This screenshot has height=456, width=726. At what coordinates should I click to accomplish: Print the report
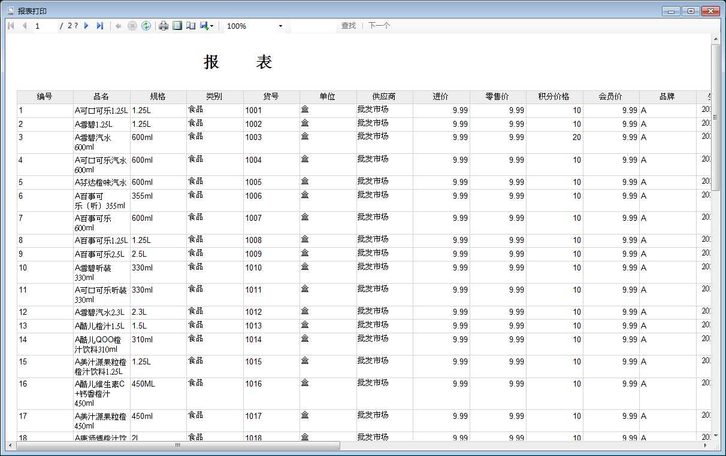[164, 26]
